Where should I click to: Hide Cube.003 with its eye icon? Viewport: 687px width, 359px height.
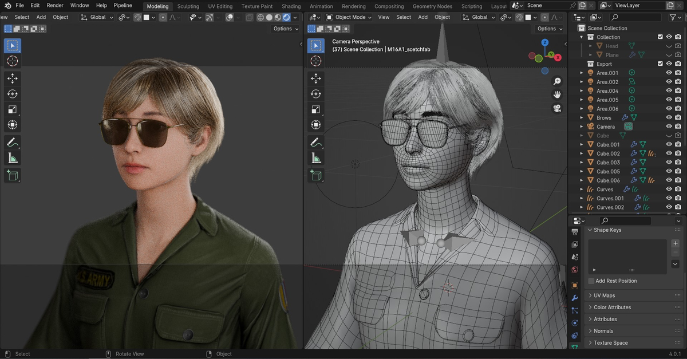[669, 163]
